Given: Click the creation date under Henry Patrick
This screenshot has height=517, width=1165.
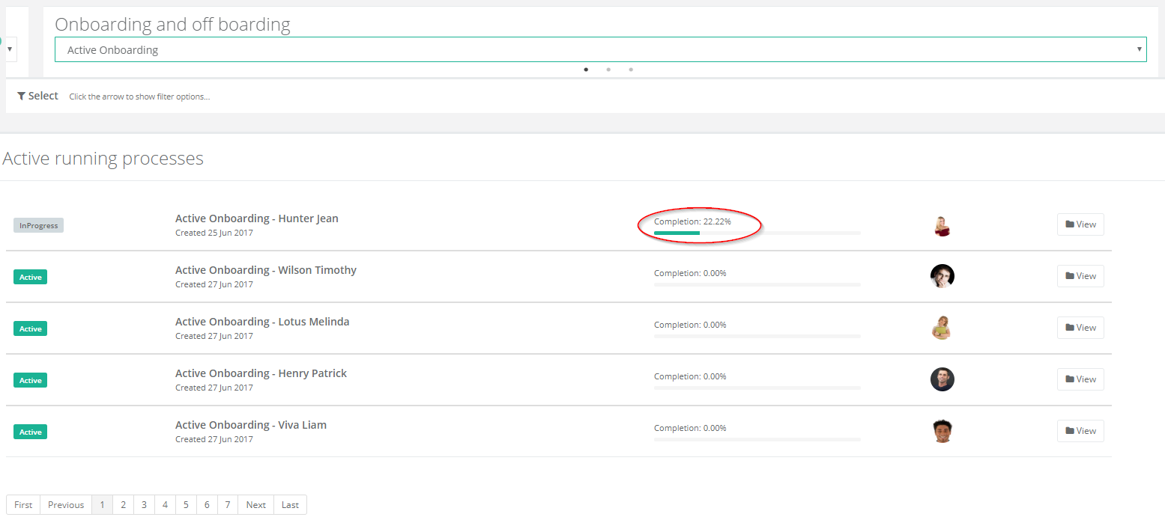Looking at the screenshot, I should click(214, 388).
